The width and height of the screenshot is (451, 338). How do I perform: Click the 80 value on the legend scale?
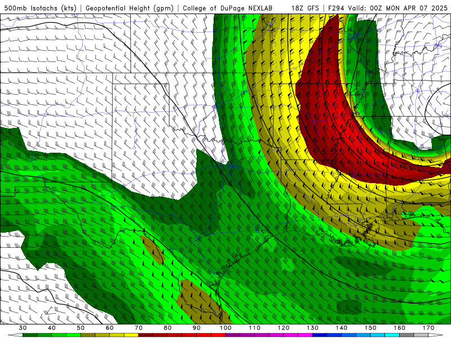[167, 328]
